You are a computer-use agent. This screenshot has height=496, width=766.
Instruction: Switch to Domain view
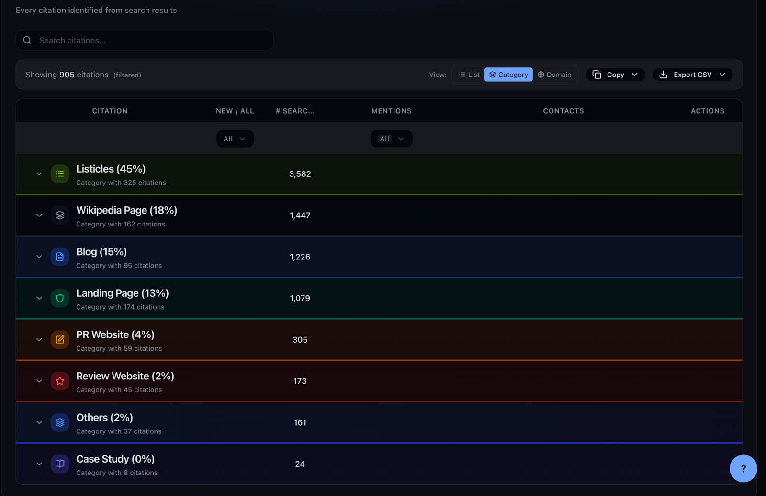554,75
